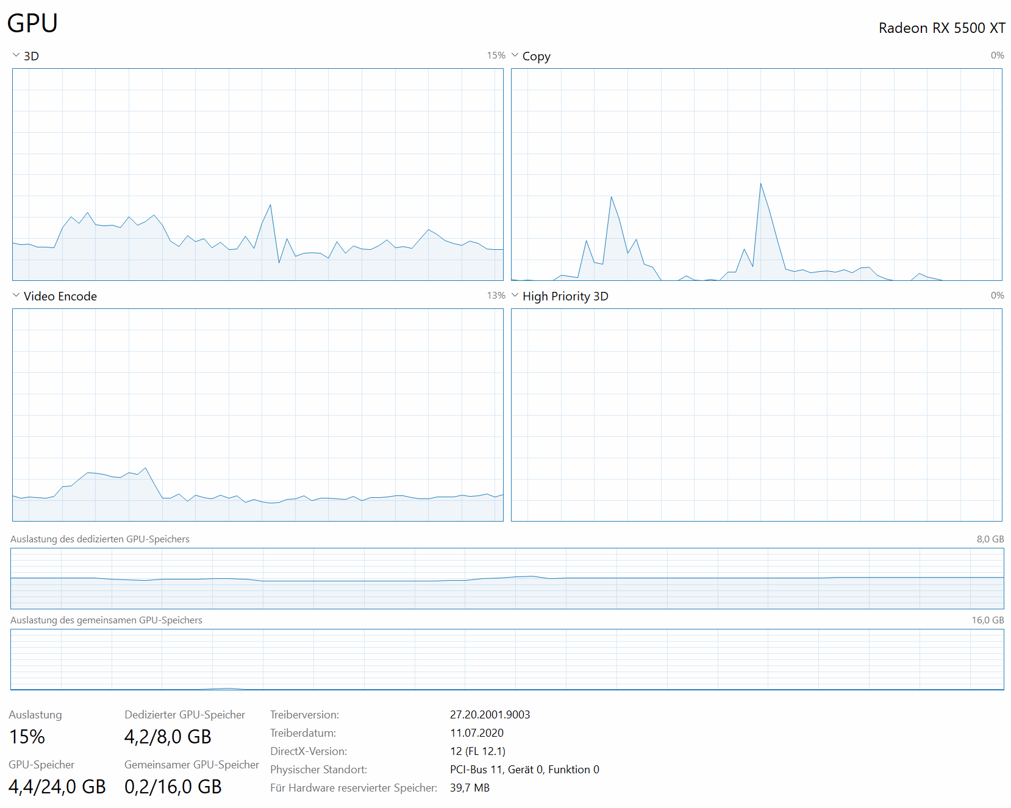Click the 13% value beside Video Encode

tap(496, 296)
